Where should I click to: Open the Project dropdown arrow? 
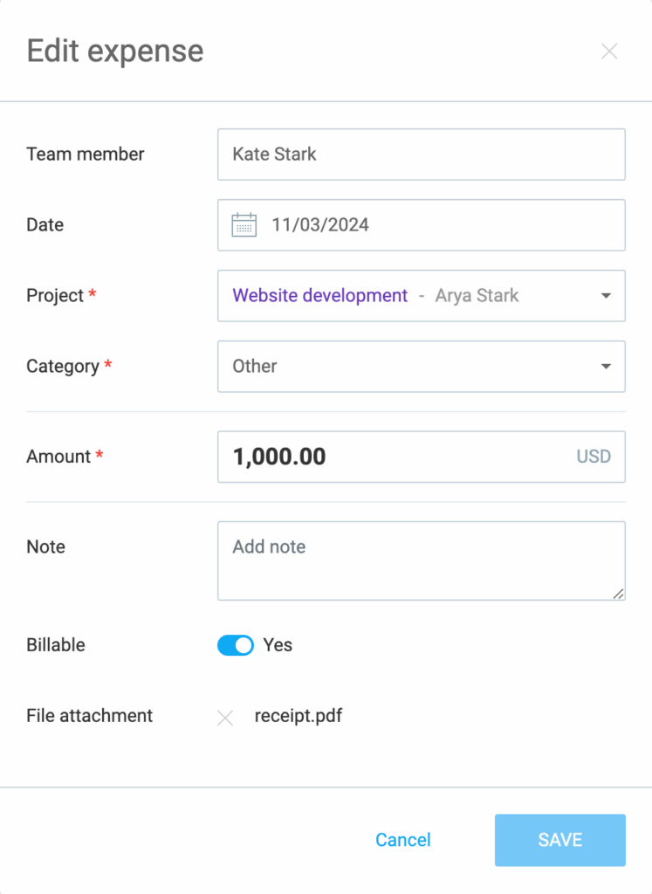pyautogui.click(x=606, y=296)
